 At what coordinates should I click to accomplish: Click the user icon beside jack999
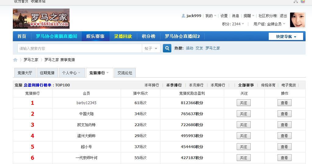tap(183, 16)
